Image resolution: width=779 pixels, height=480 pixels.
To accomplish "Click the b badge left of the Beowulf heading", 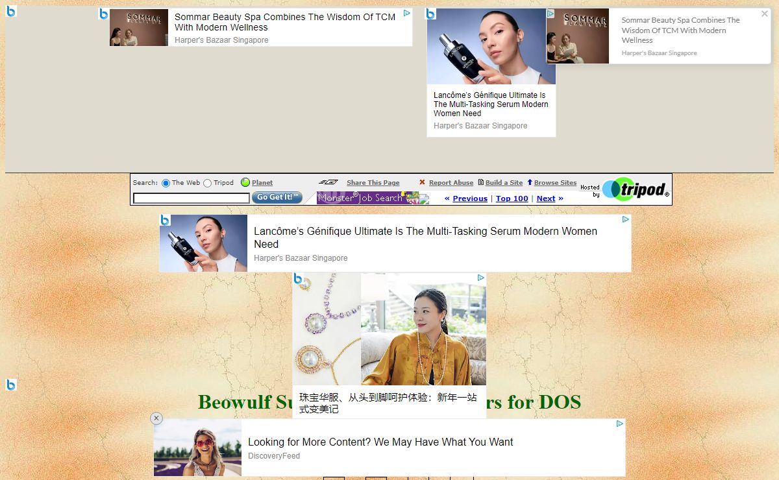I will [x=11, y=385].
